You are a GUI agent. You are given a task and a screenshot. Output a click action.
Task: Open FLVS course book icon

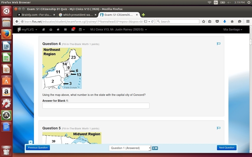[x=43, y=30]
